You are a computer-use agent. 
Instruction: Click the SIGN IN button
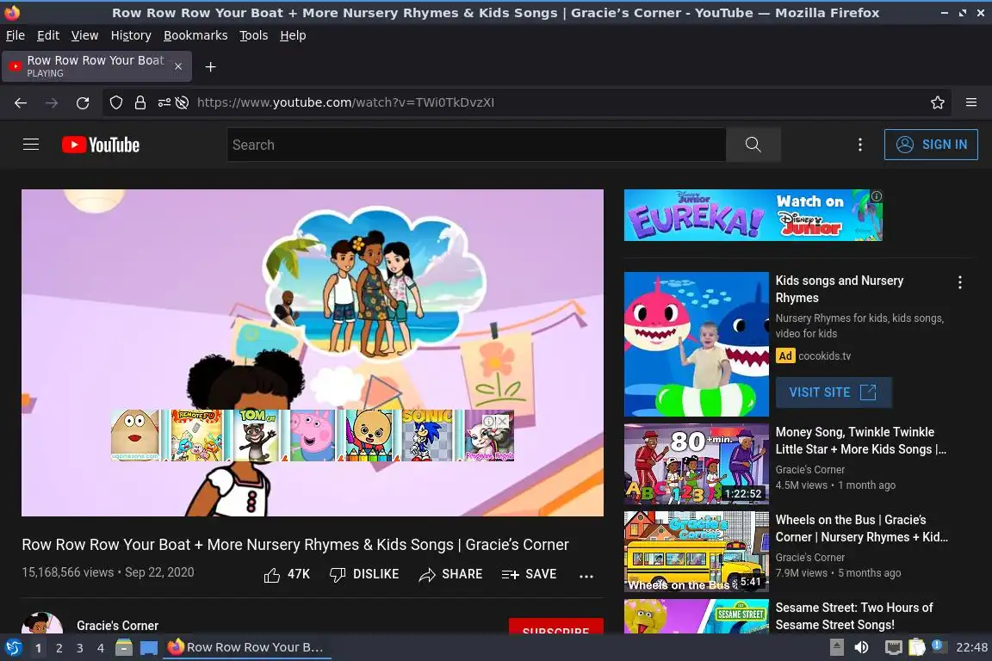click(931, 145)
